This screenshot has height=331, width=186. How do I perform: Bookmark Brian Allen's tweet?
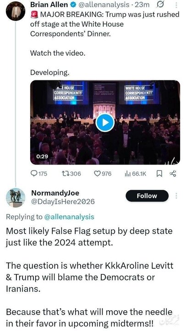159,174
